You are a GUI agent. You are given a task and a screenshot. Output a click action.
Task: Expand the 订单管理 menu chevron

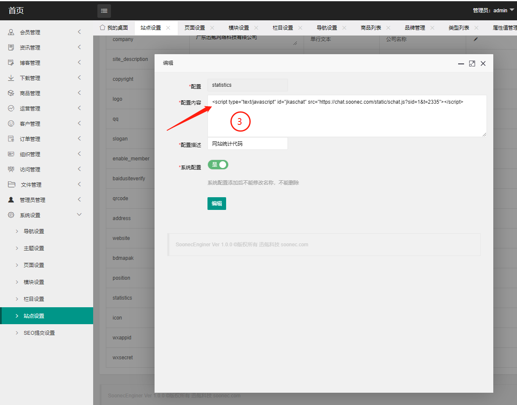[79, 139]
